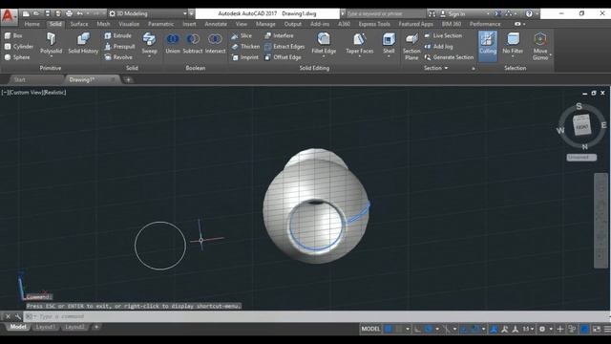Switch to the Surface ribbon tab
Viewport: 611px width, 344px height.
click(79, 24)
